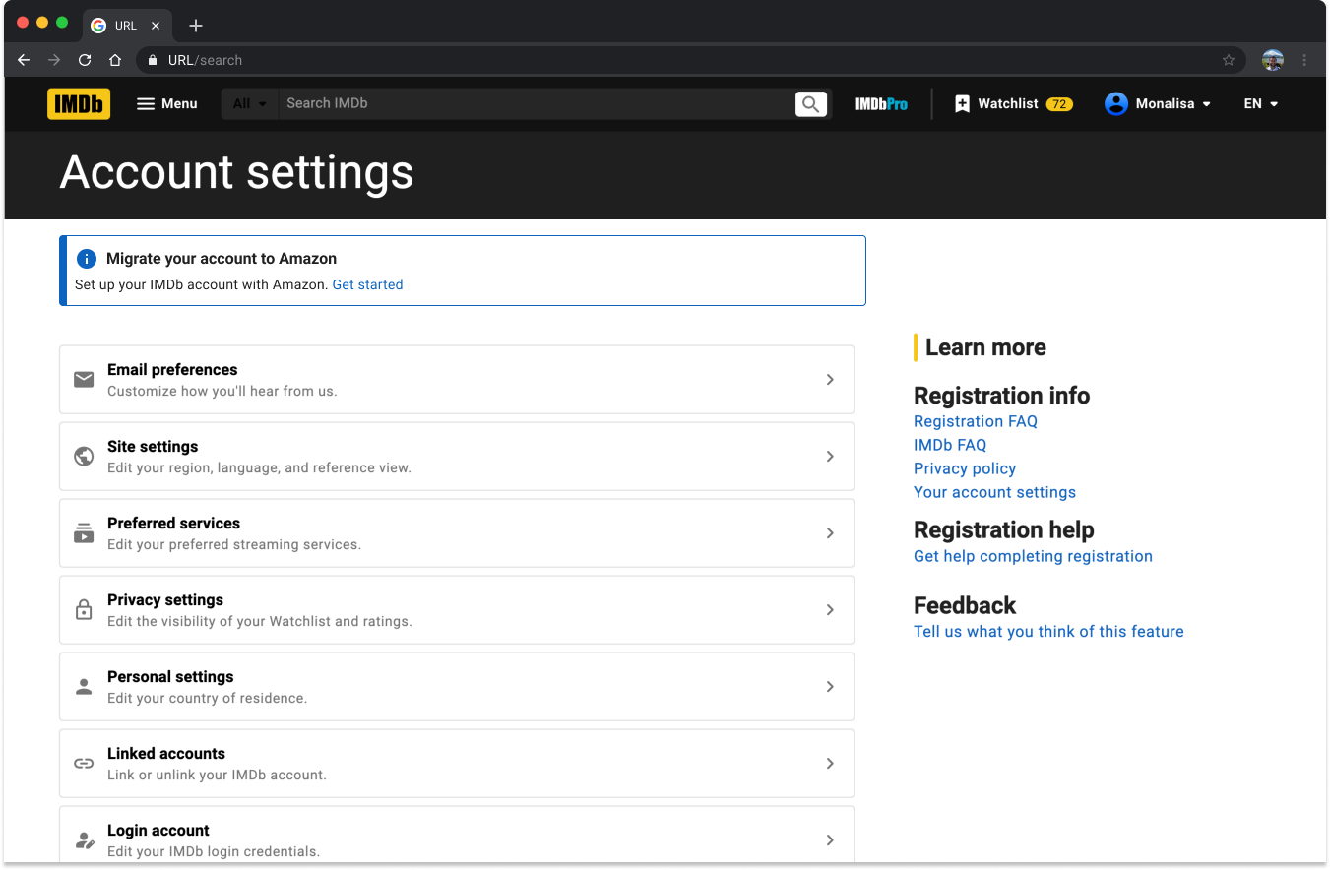This screenshot has height=870, width=1330.
Task: Open Site settings
Action: pyautogui.click(x=457, y=456)
